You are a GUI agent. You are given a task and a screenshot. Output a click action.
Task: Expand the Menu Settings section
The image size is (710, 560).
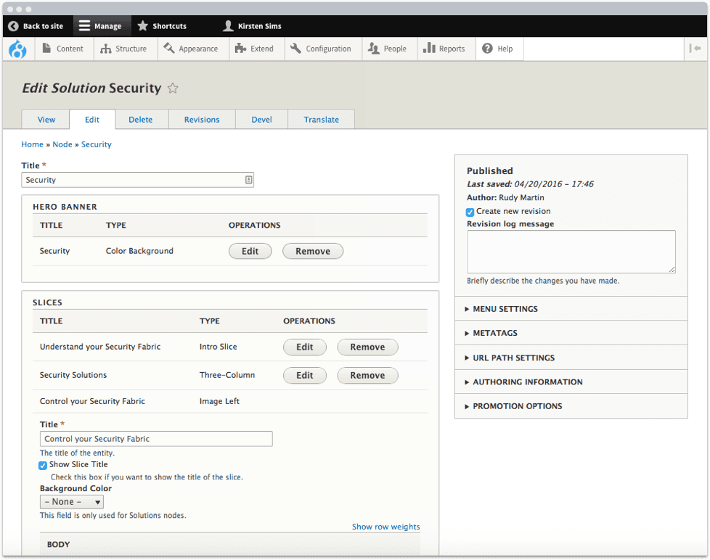[x=571, y=309]
